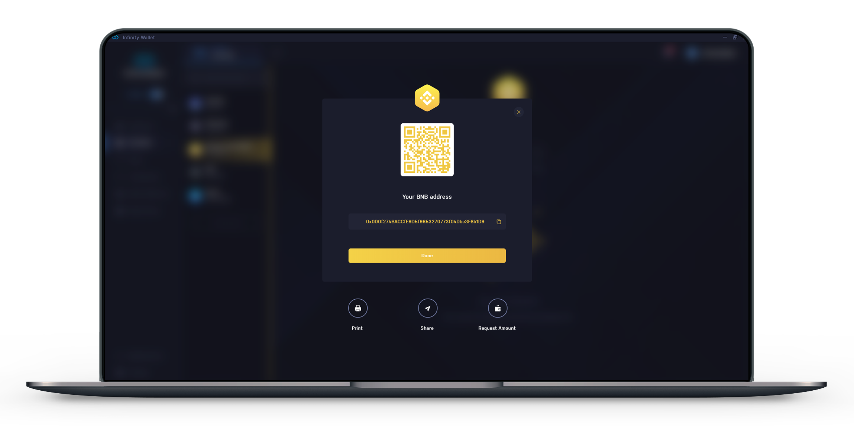Click the QR code image
The height and width of the screenshot is (446, 854).
click(x=426, y=149)
